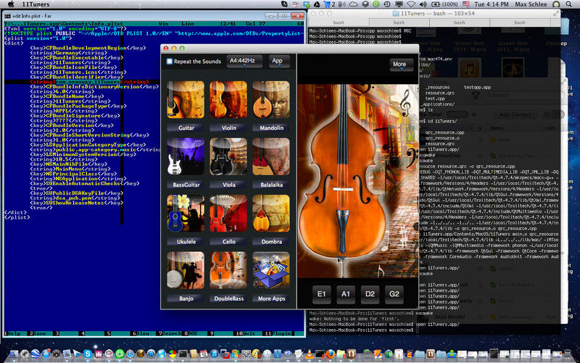Screen dimensions: 580x363
Task: Choose the Banjo instrument icon
Action: tap(186, 270)
